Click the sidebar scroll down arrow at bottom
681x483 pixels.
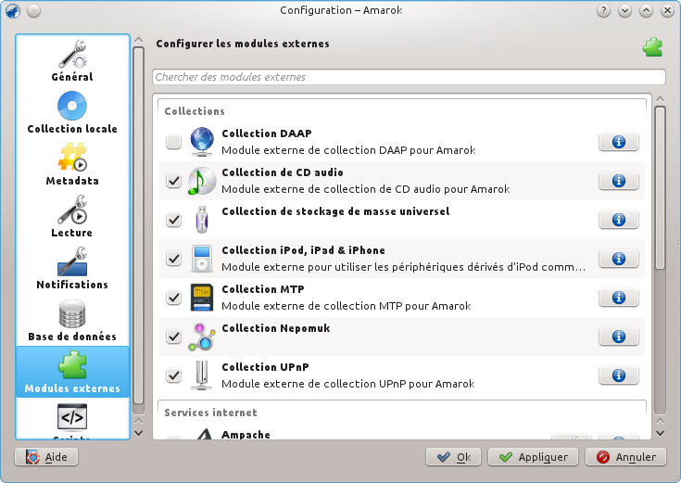[x=139, y=434]
